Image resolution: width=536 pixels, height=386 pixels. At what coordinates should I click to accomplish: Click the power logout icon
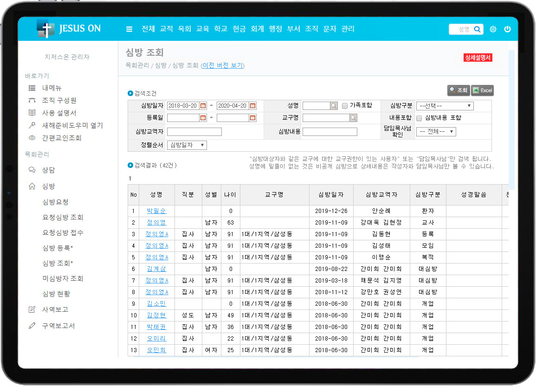click(507, 29)
